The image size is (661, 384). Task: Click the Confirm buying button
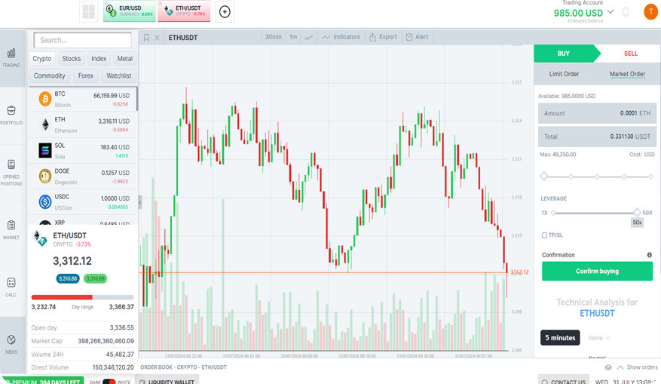point(597,271)
